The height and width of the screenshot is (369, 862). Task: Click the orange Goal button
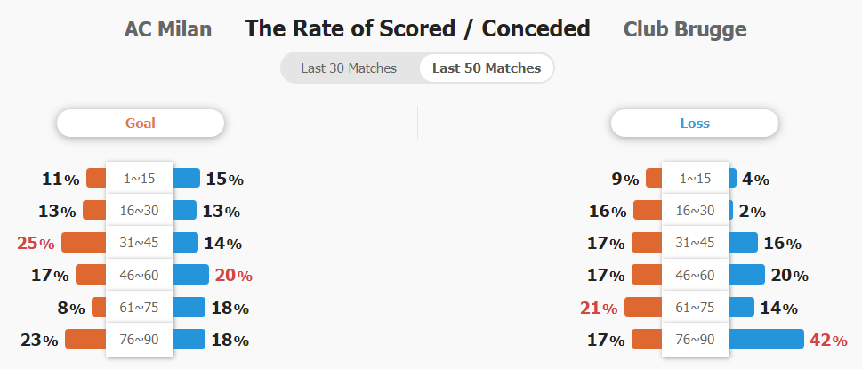pos(141,123)
